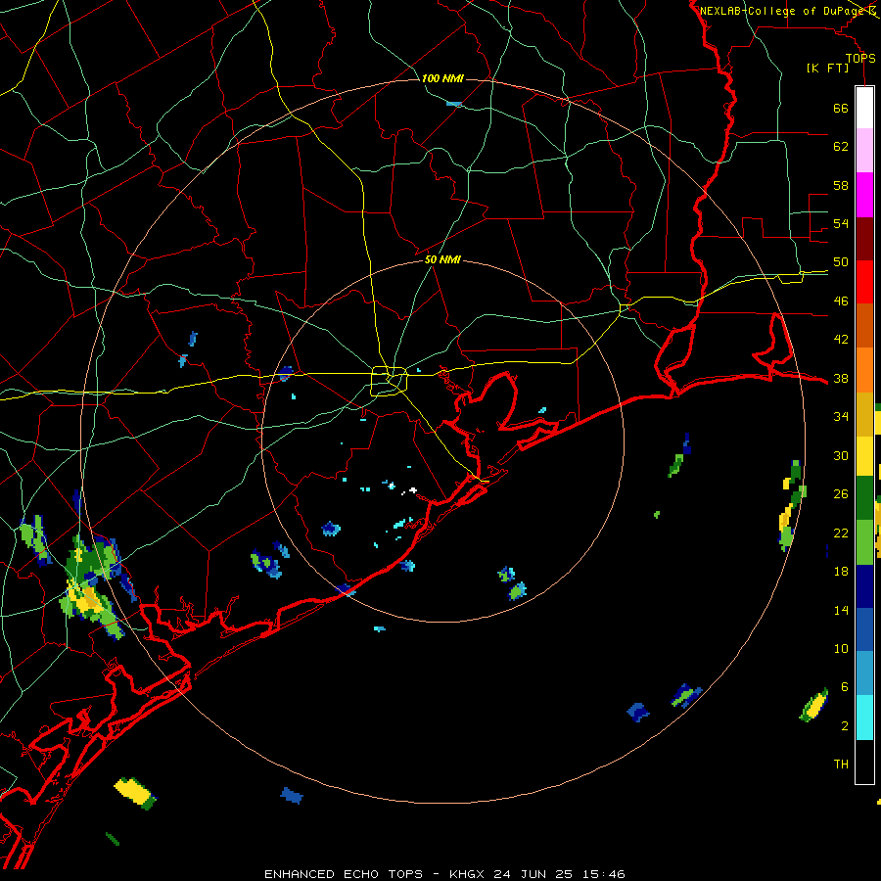Pick the dark green legend color band
Screen dimensions: 881x881
(x=864, y=498)
